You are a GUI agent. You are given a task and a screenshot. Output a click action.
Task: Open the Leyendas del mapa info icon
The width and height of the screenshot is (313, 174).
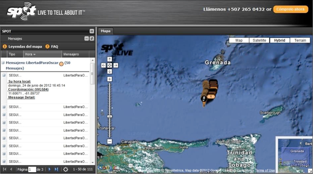click(4, 46)
